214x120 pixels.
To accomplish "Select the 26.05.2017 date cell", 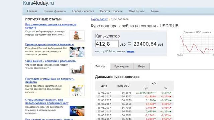I will point(104,115).
